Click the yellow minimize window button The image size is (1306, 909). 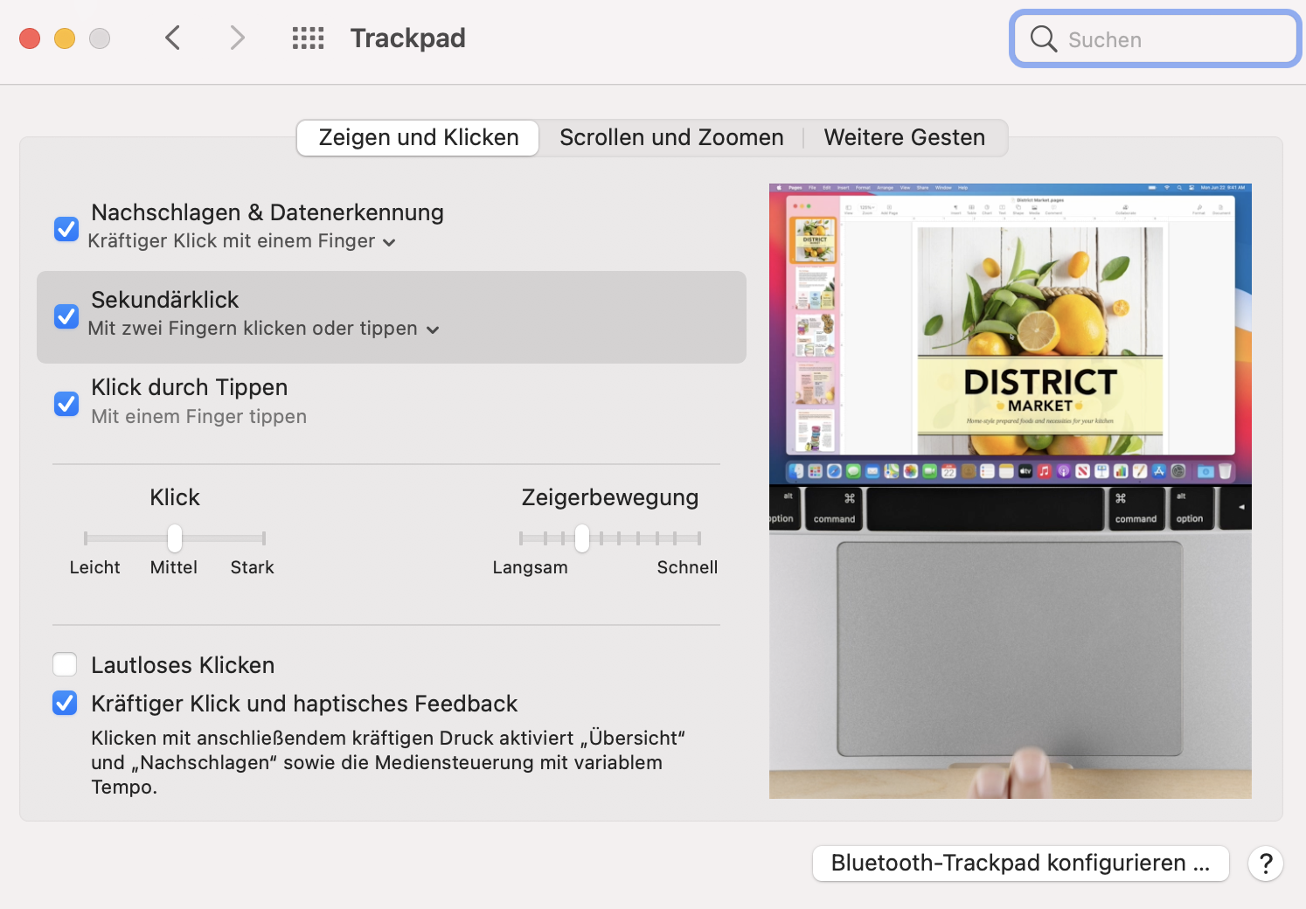pyautogui.click(x=65, y=38)
